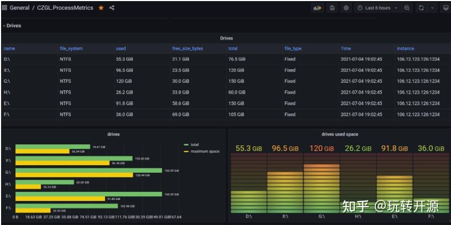The image size is (451, 225).
Task: Zoom out the time range
Action: pyautogui.click(x=407, y=8)
